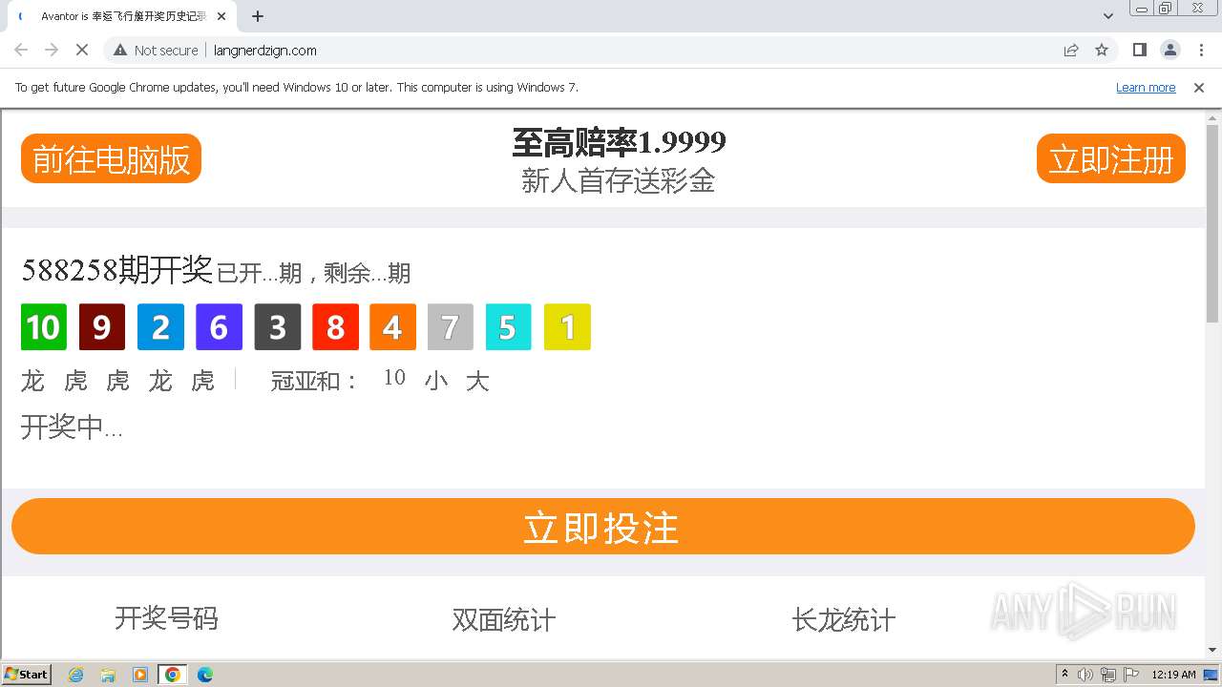Click the Chrome taskbar icon
Viewport: 1222px width, 687px height.
point(173,675)
